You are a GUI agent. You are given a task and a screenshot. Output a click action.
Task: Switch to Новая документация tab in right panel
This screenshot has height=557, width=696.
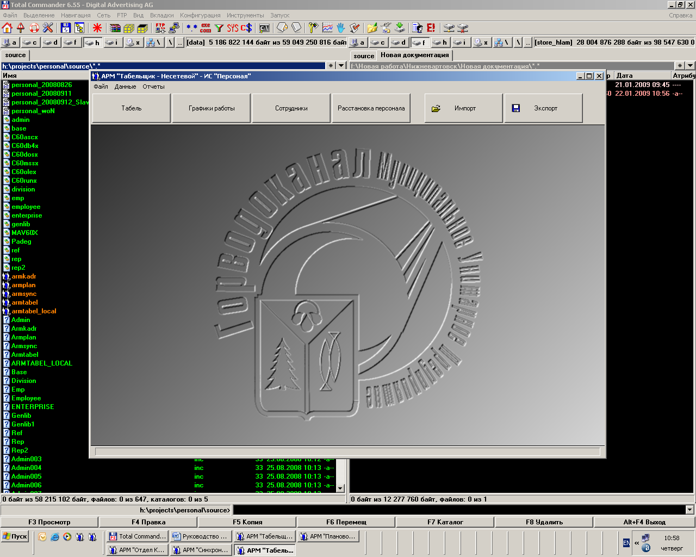click(415, 55)
